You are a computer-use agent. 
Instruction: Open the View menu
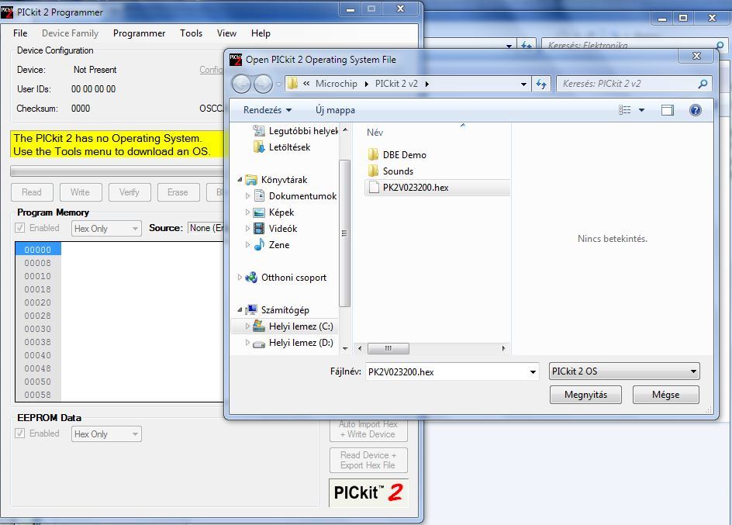(226, 33)
